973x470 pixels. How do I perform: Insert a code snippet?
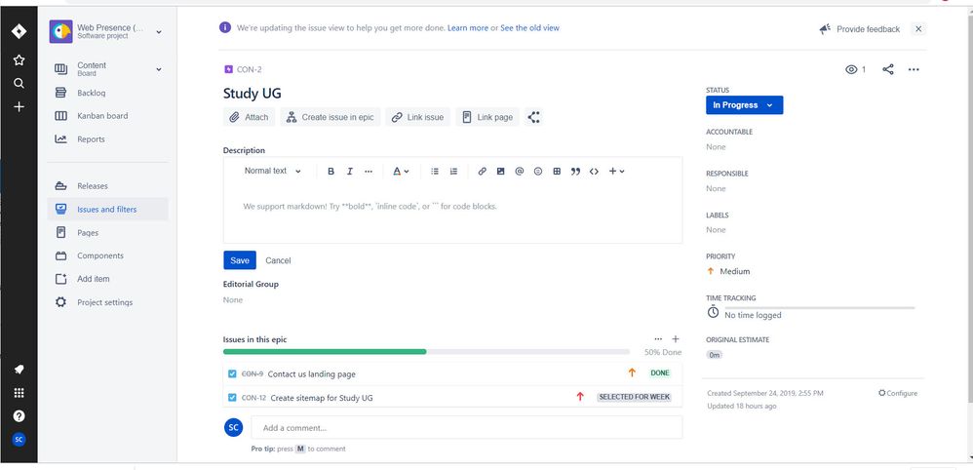594,172
